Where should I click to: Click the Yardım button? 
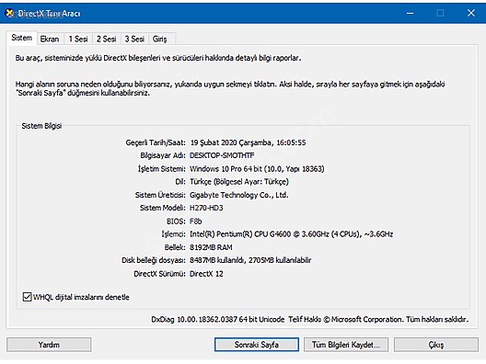pos(49,345)
